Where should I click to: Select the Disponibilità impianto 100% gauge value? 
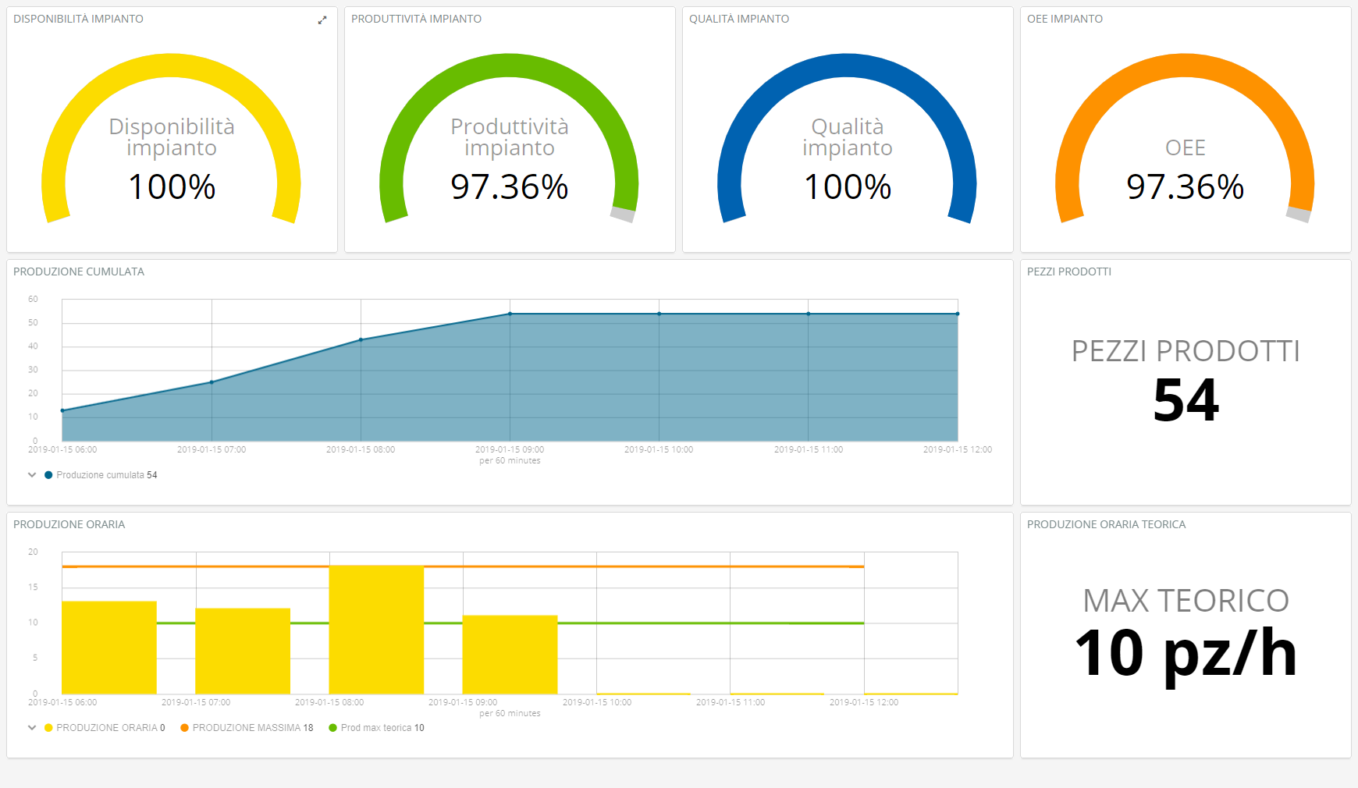(172, 187)
